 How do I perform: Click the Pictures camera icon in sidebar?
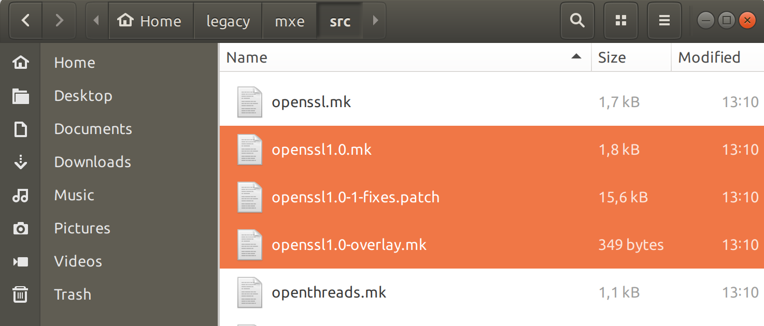21,228
